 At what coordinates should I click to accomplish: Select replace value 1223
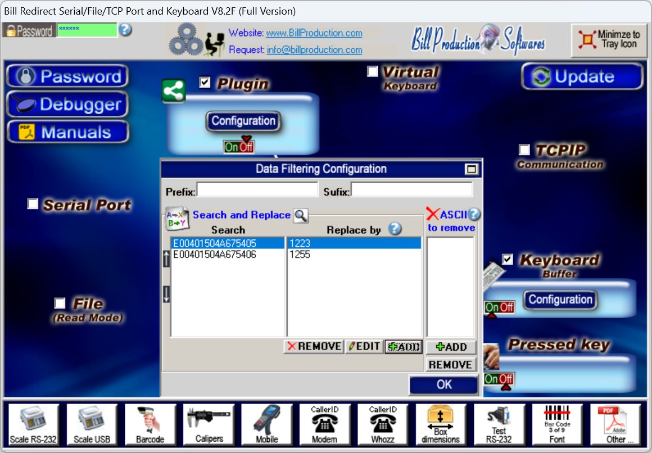355,243
